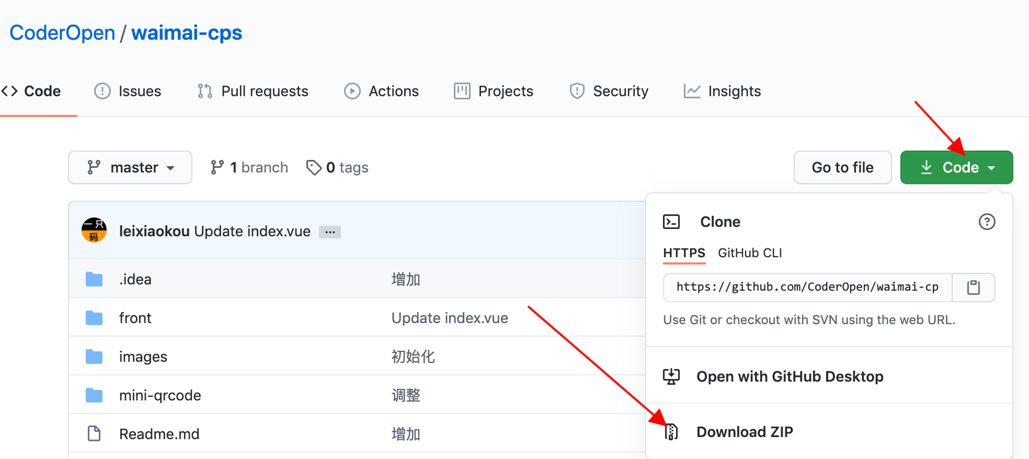This screenshot has width=1029, height=459.
Task: Click the branch icon beside 1 branch
Action: (x=217, y=167)
